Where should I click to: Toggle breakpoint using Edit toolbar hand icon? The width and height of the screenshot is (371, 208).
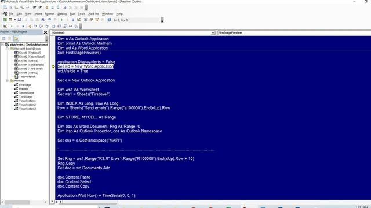click(46, 8)
